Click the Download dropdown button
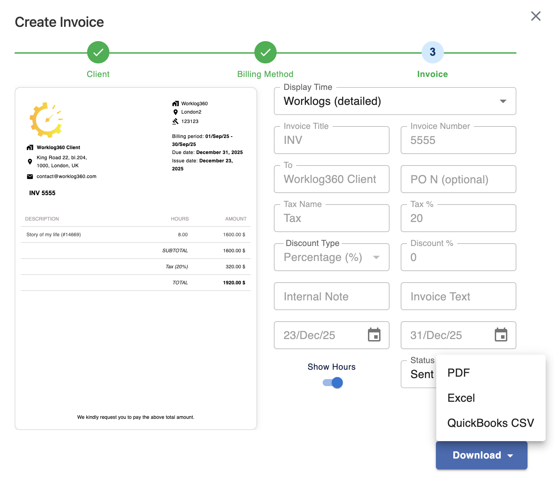 [x=482, y=455]
